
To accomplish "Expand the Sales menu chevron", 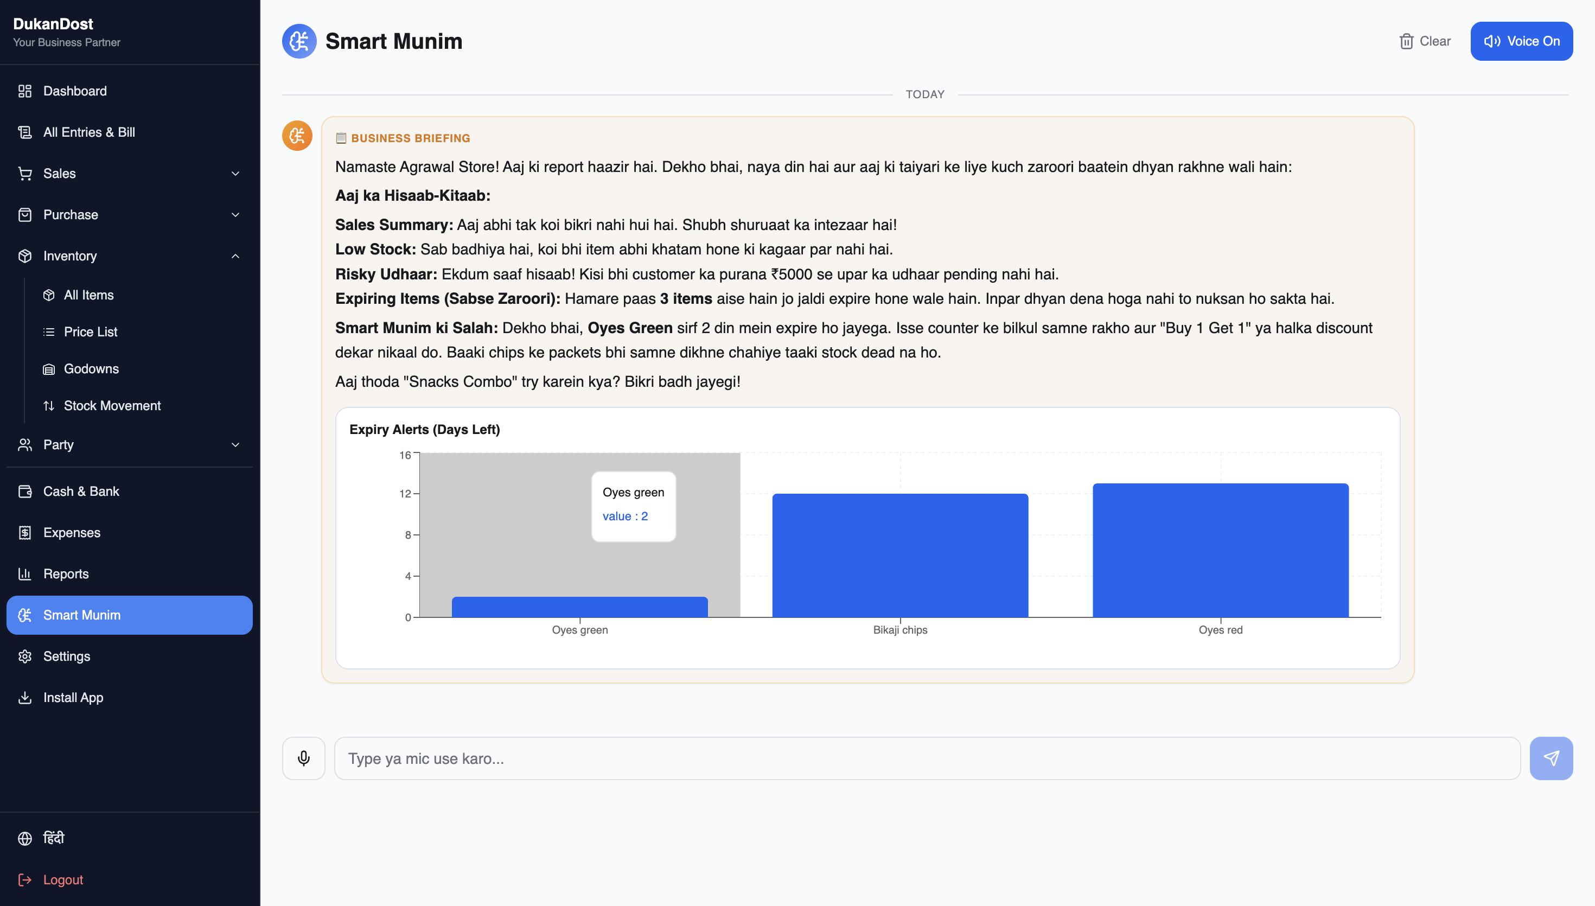I will pos(235,174).
